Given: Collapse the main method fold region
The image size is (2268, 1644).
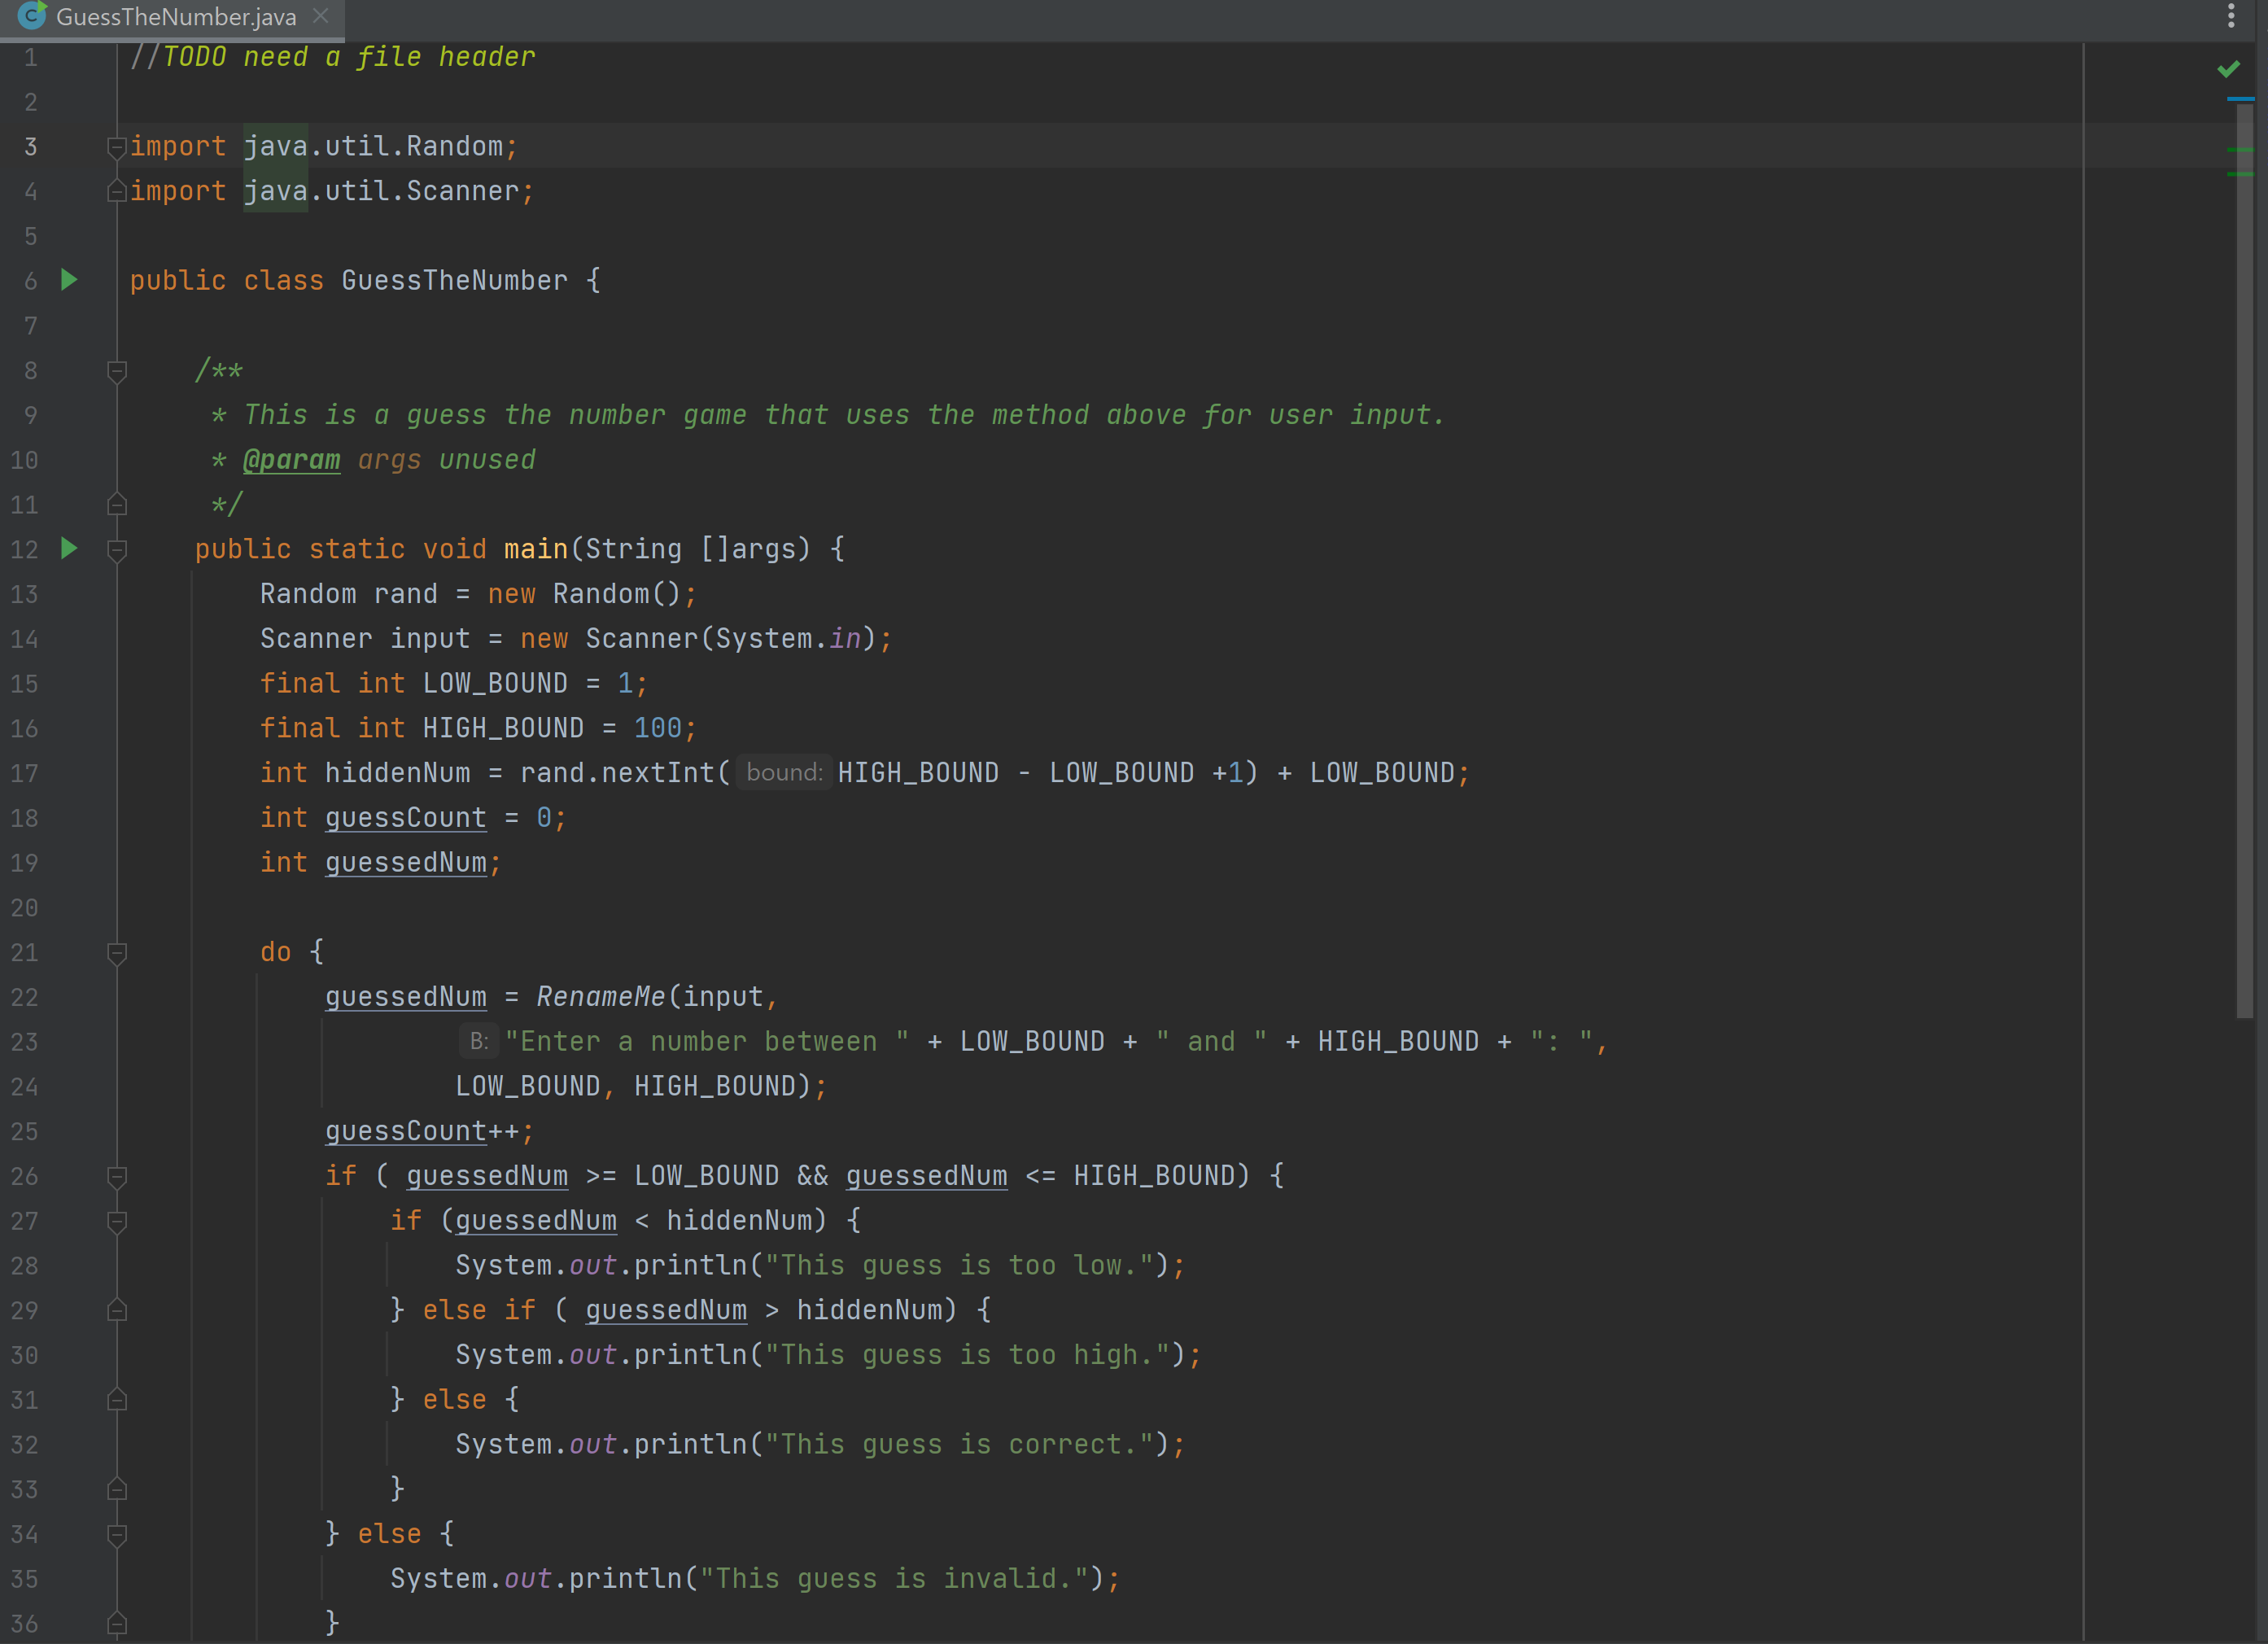Looking at the screenshot, I should click(116, 549).
